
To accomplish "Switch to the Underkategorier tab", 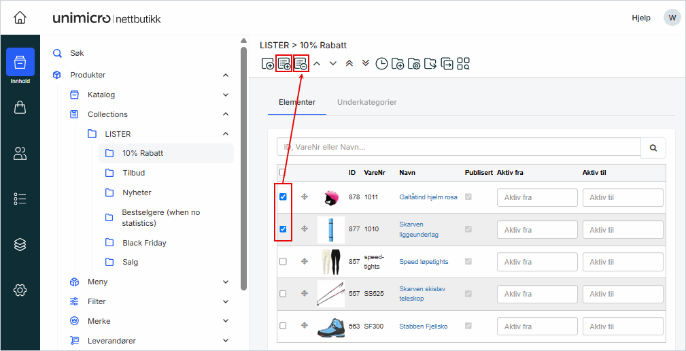I will click(x=367, y=102).
